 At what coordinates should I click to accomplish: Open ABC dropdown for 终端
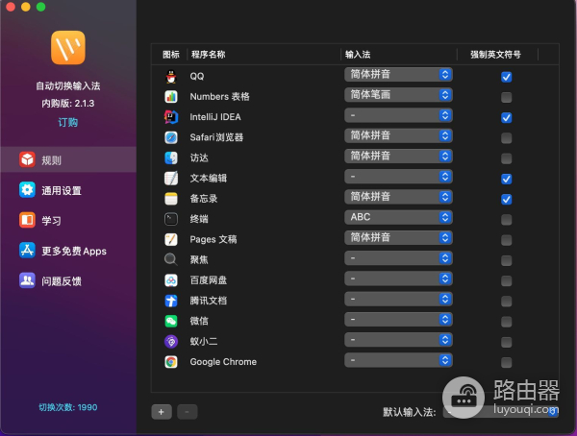click(x=398, y=217)
